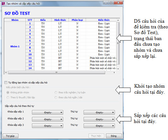The width and height of the screenshot is (168, 140).
Task: Click the Đóng button
Action: [x=114, y=136]
